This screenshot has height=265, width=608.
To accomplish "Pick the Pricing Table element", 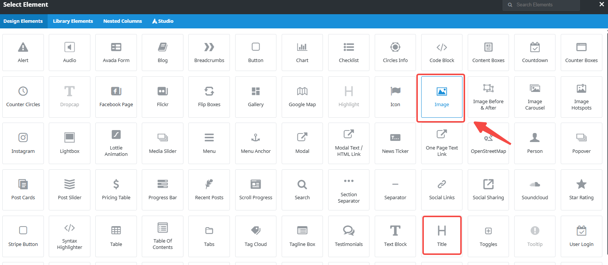I will tap(116, 190).
